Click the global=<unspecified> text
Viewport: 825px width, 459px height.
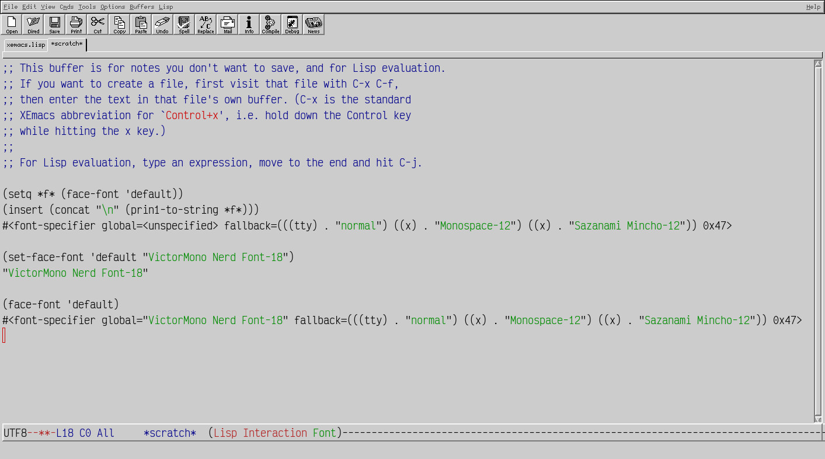(160, 226)
